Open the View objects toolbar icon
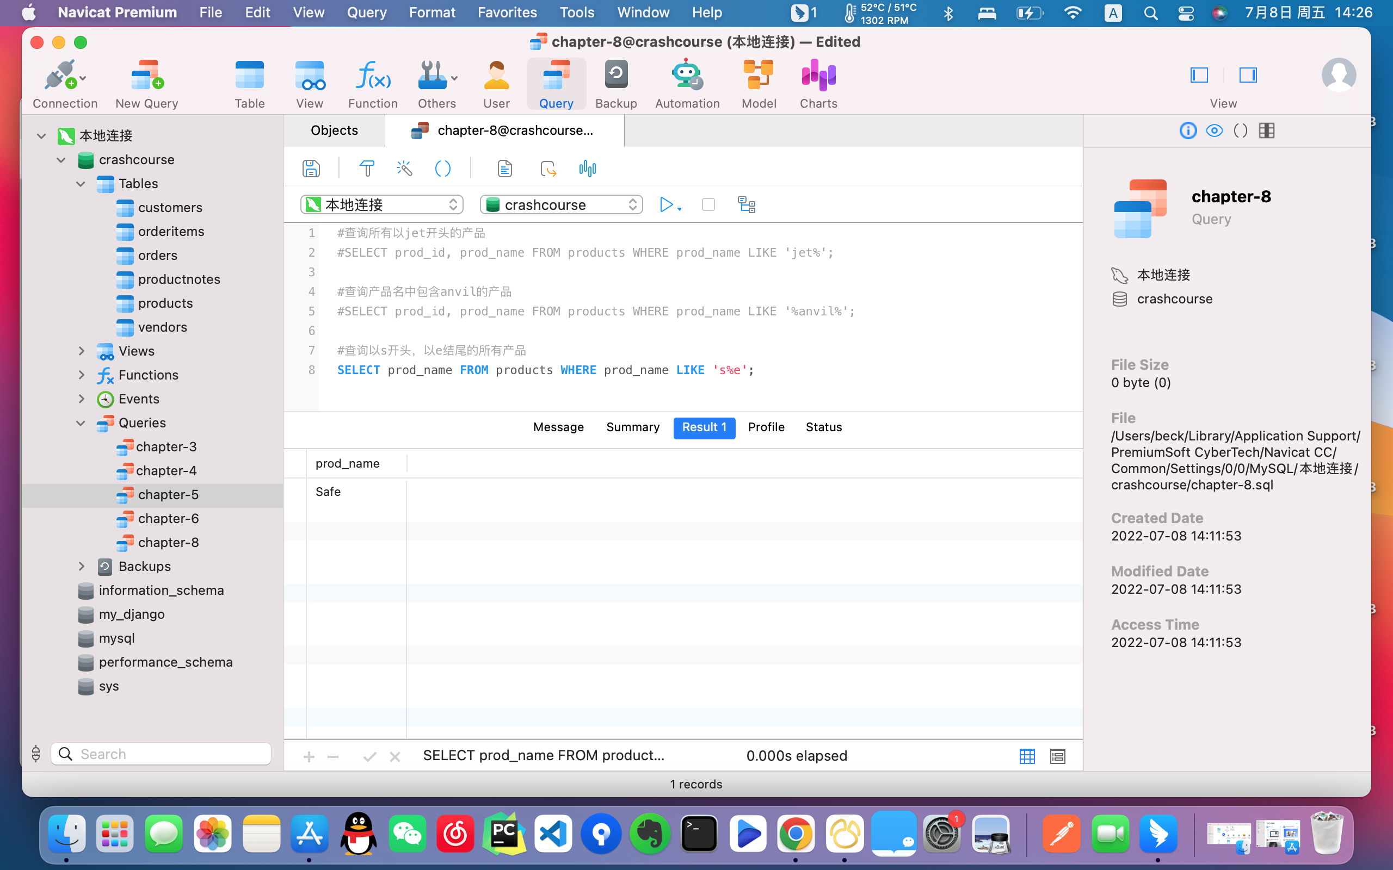This screenshot has height=870, width=1393. (309, 84)
